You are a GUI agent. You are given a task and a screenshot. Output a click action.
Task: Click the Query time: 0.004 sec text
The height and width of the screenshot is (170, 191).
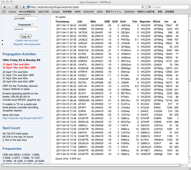[68, 158]
